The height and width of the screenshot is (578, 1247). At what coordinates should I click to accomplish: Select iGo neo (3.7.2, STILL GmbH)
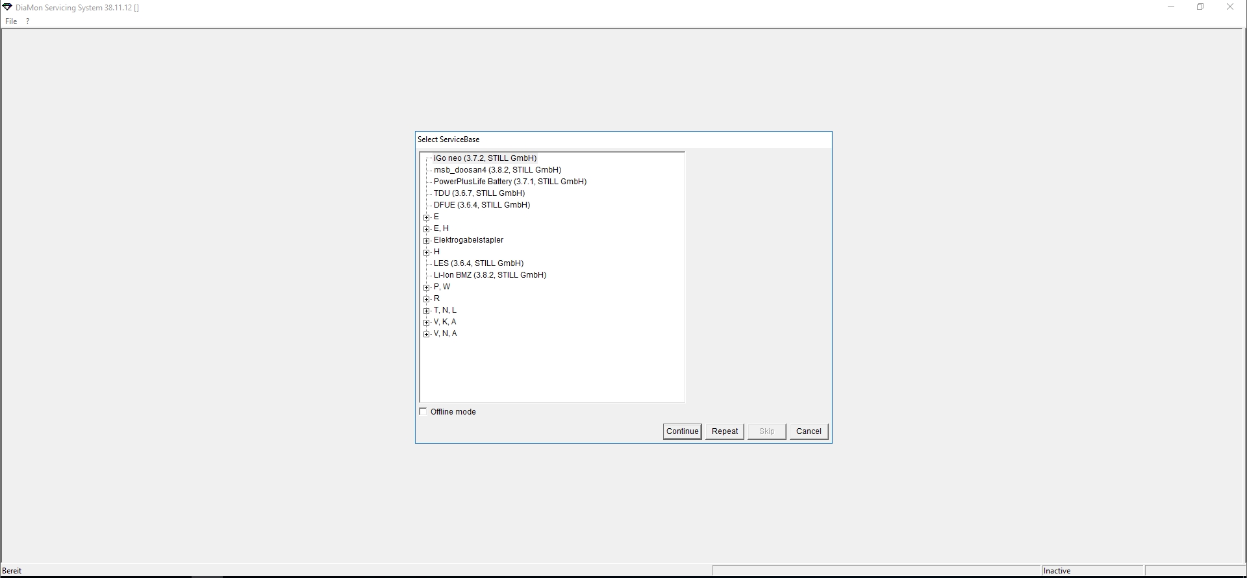click(485, 158)
